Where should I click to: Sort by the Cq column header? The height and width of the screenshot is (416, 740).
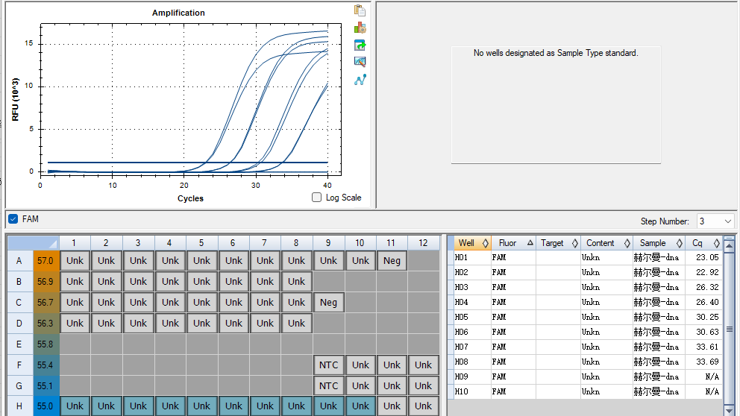pyautogui.click(x=703, y=243)
